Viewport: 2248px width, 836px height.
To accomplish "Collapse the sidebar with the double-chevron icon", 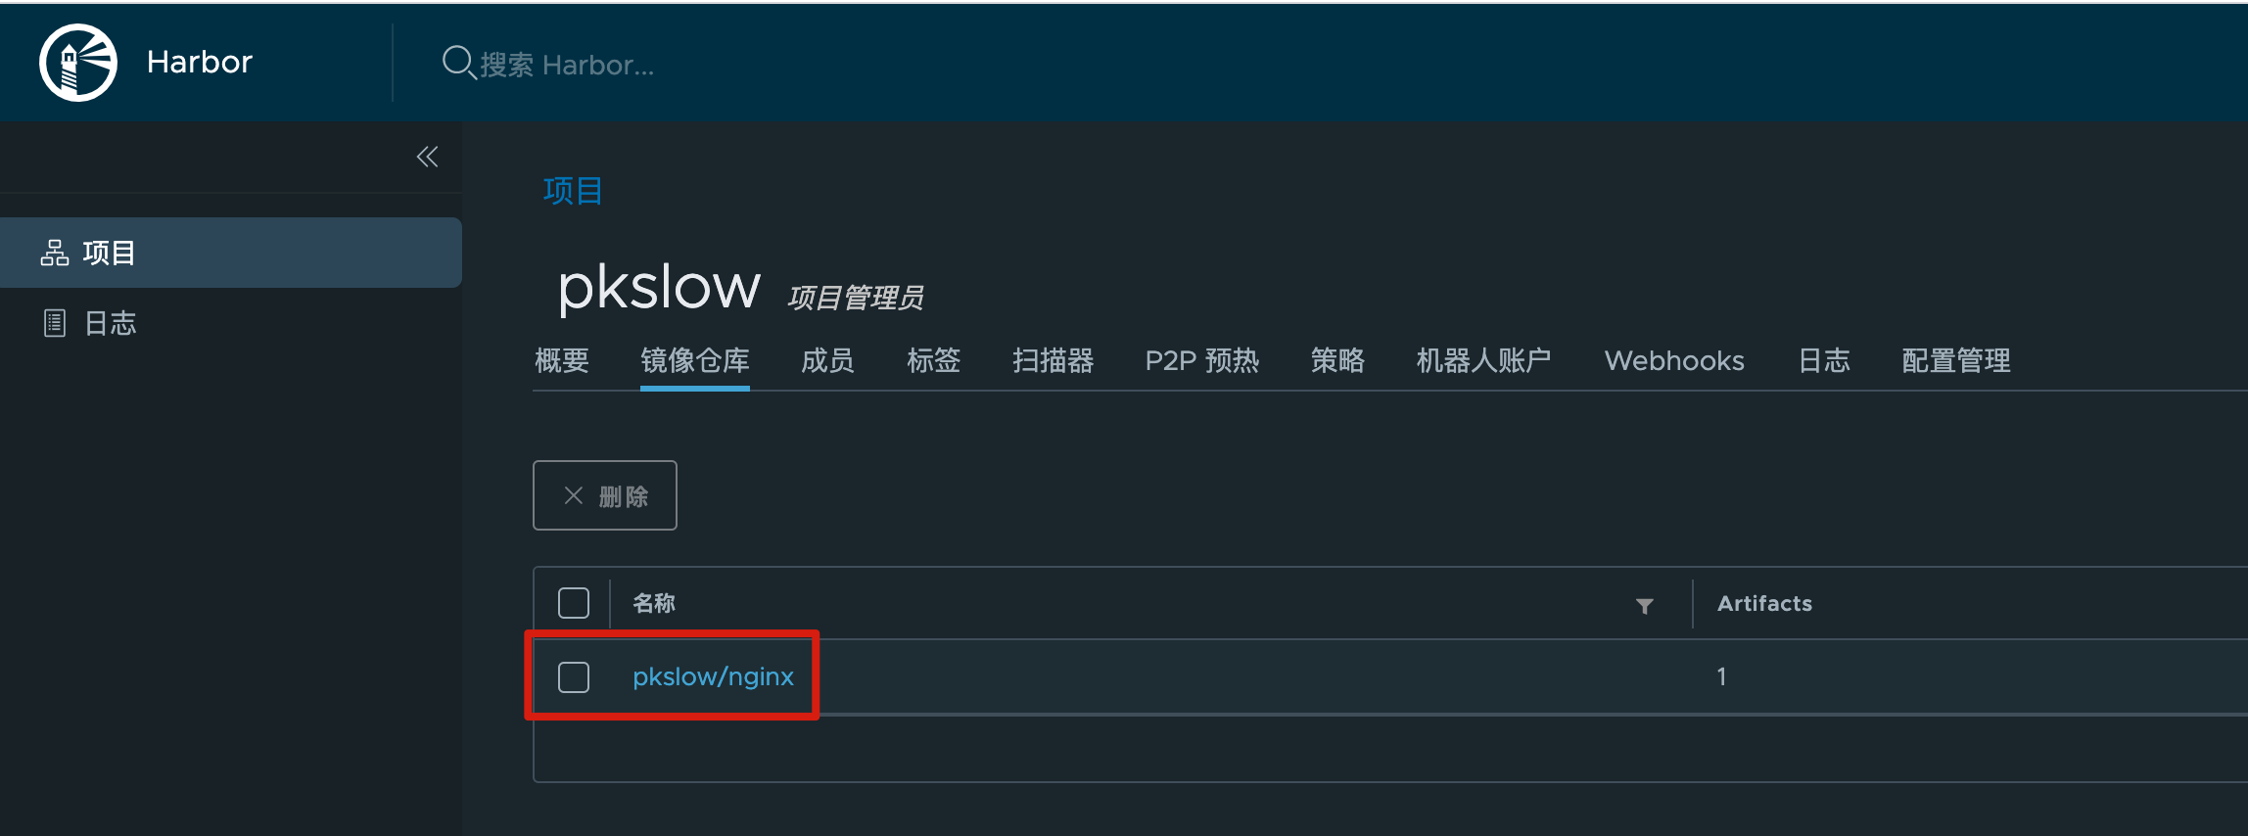I will pos(427,157).
